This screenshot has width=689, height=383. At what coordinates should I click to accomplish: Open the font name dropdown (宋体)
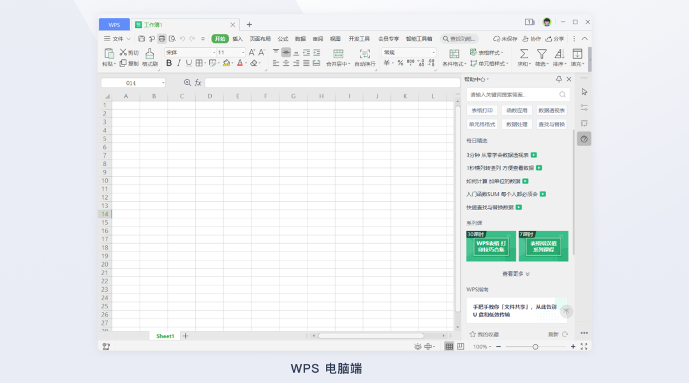pos(213,52)
